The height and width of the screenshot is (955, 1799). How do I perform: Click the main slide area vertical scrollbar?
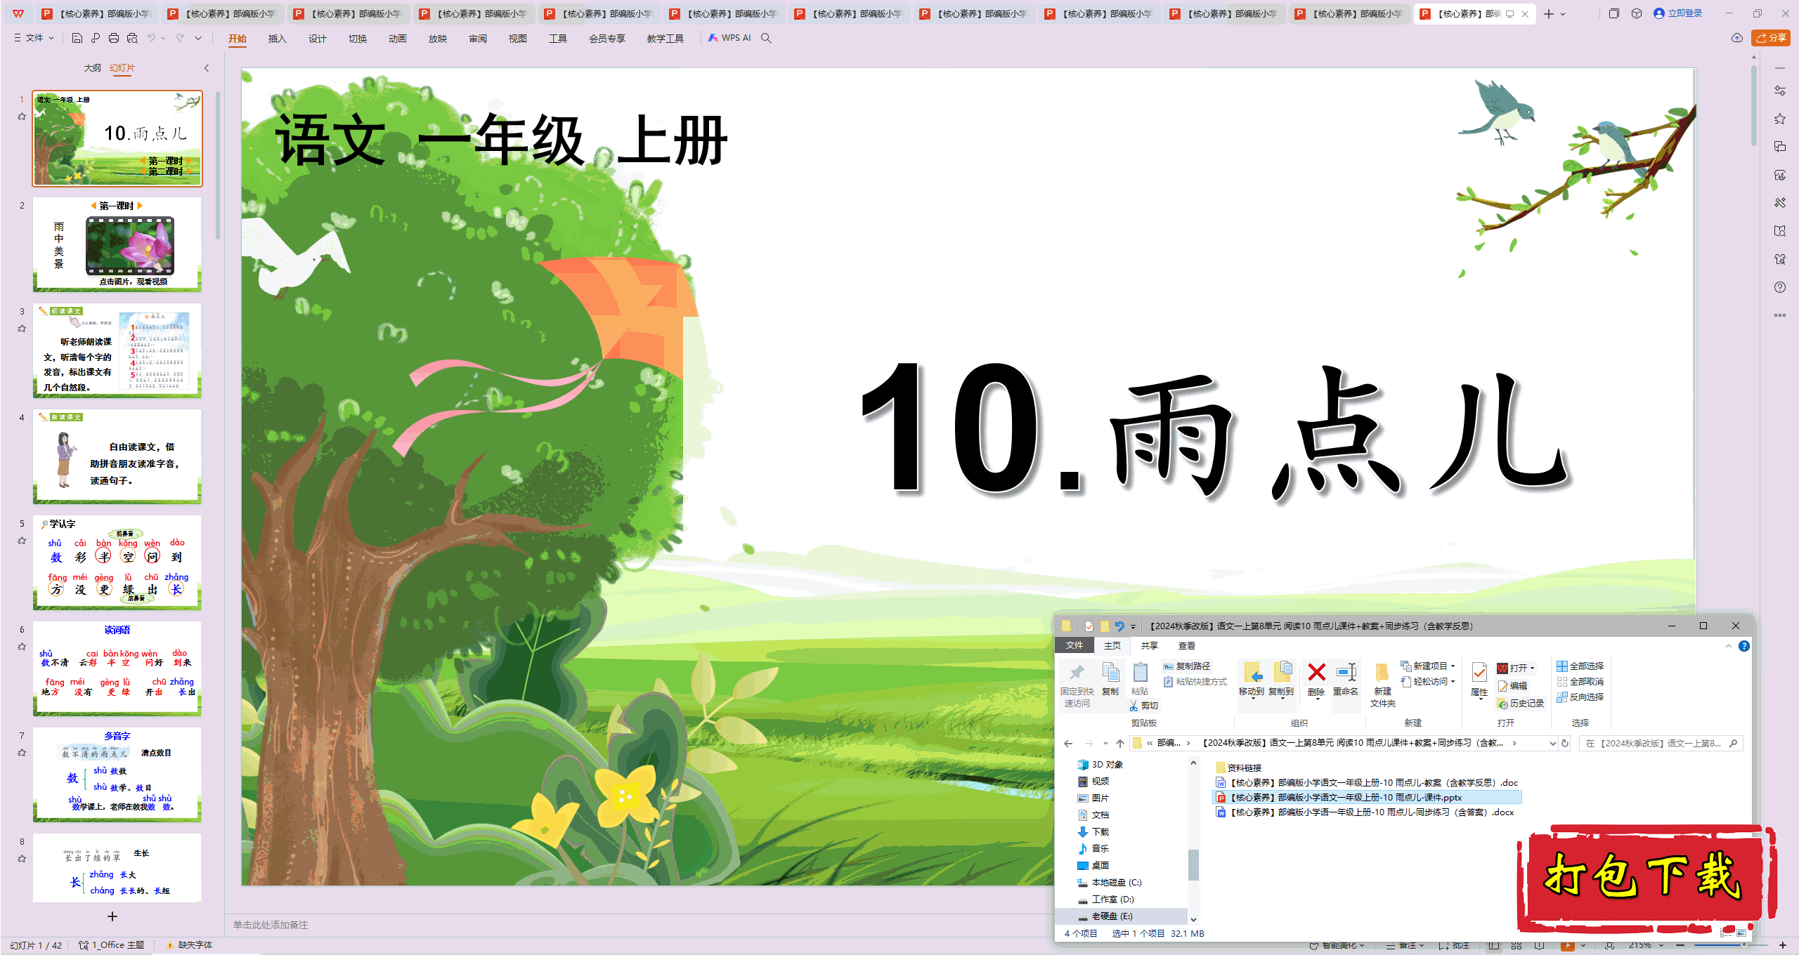point(1754,105)
